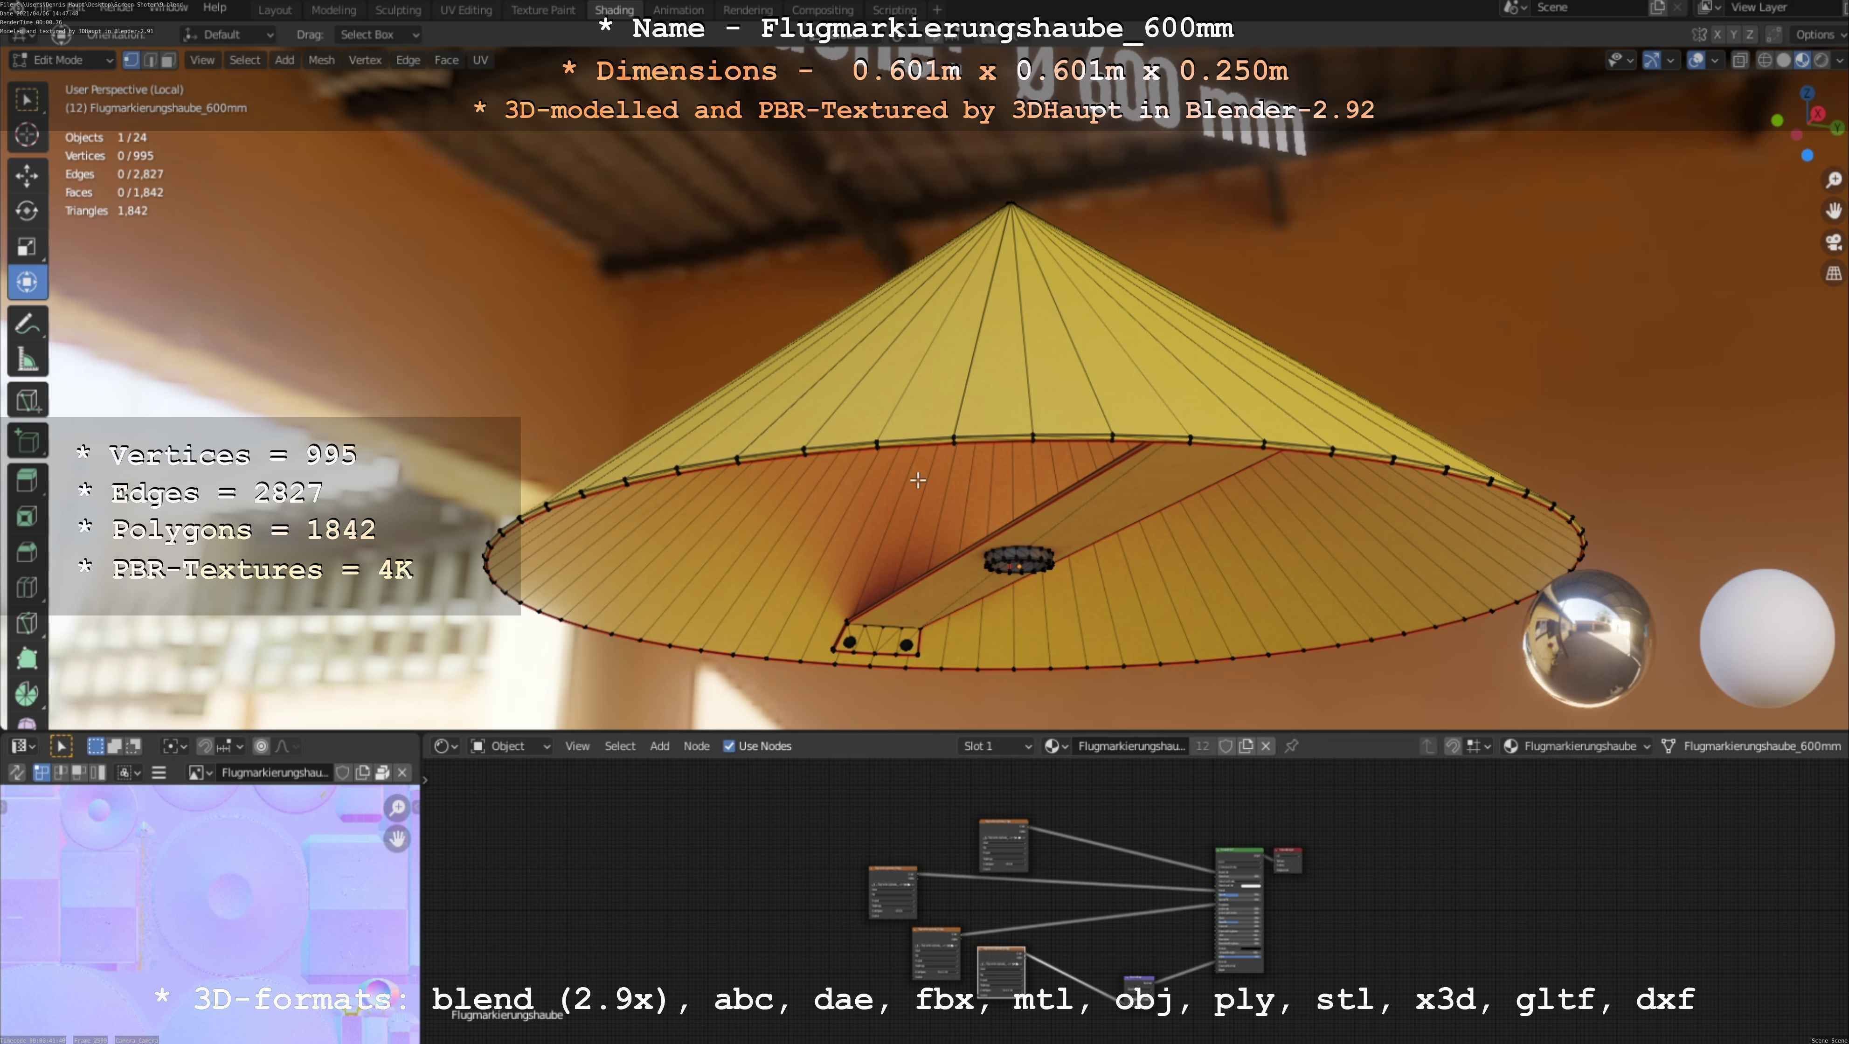The image size is (1849, 1044).
Task: Select the Annotate pencil tool
Action: click(27, 324)
